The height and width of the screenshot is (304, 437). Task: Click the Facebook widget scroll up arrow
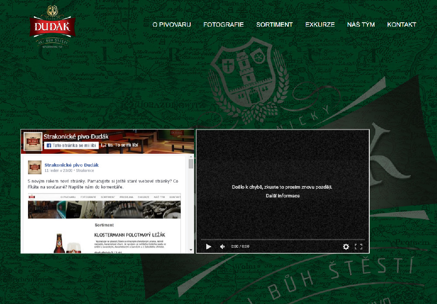[191, 157]
